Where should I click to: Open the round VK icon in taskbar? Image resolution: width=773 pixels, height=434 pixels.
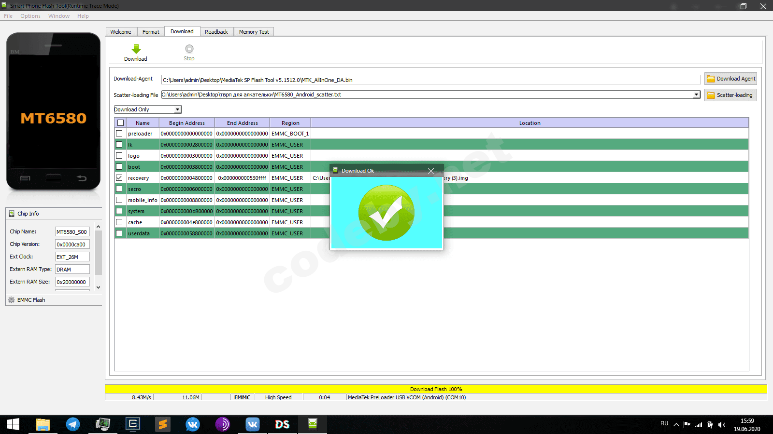193,424
